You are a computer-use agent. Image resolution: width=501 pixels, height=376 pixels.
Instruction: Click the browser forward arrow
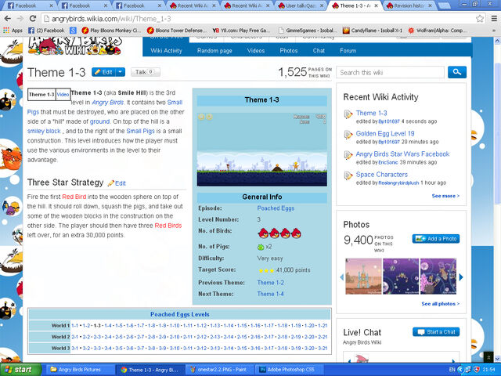click(x=20, y=19)
